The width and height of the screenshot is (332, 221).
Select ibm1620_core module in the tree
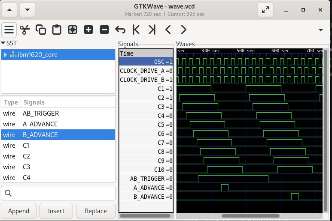[x=58, y=55]
